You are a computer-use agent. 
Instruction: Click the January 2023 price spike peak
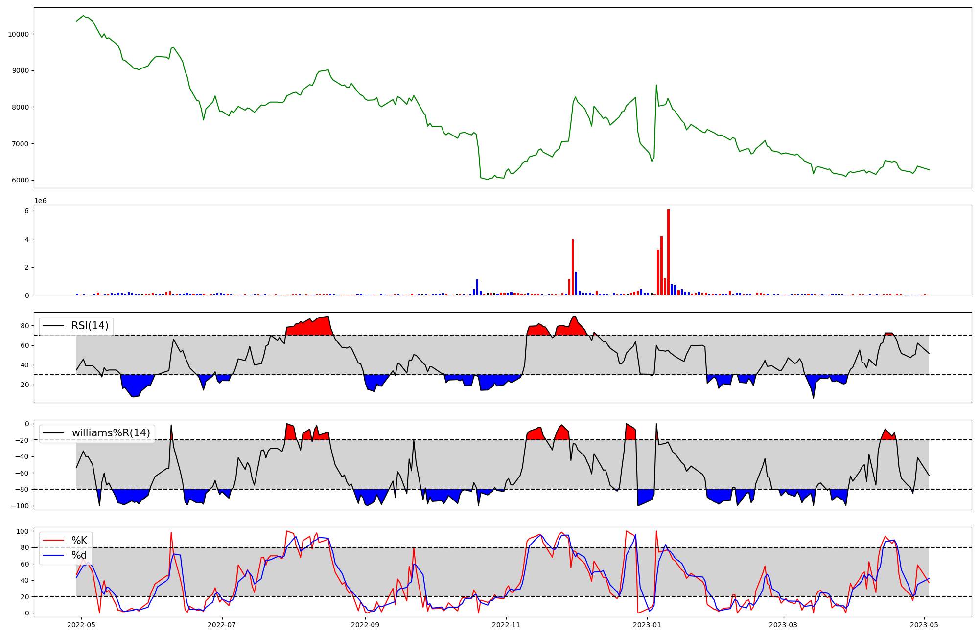point(656,86)
